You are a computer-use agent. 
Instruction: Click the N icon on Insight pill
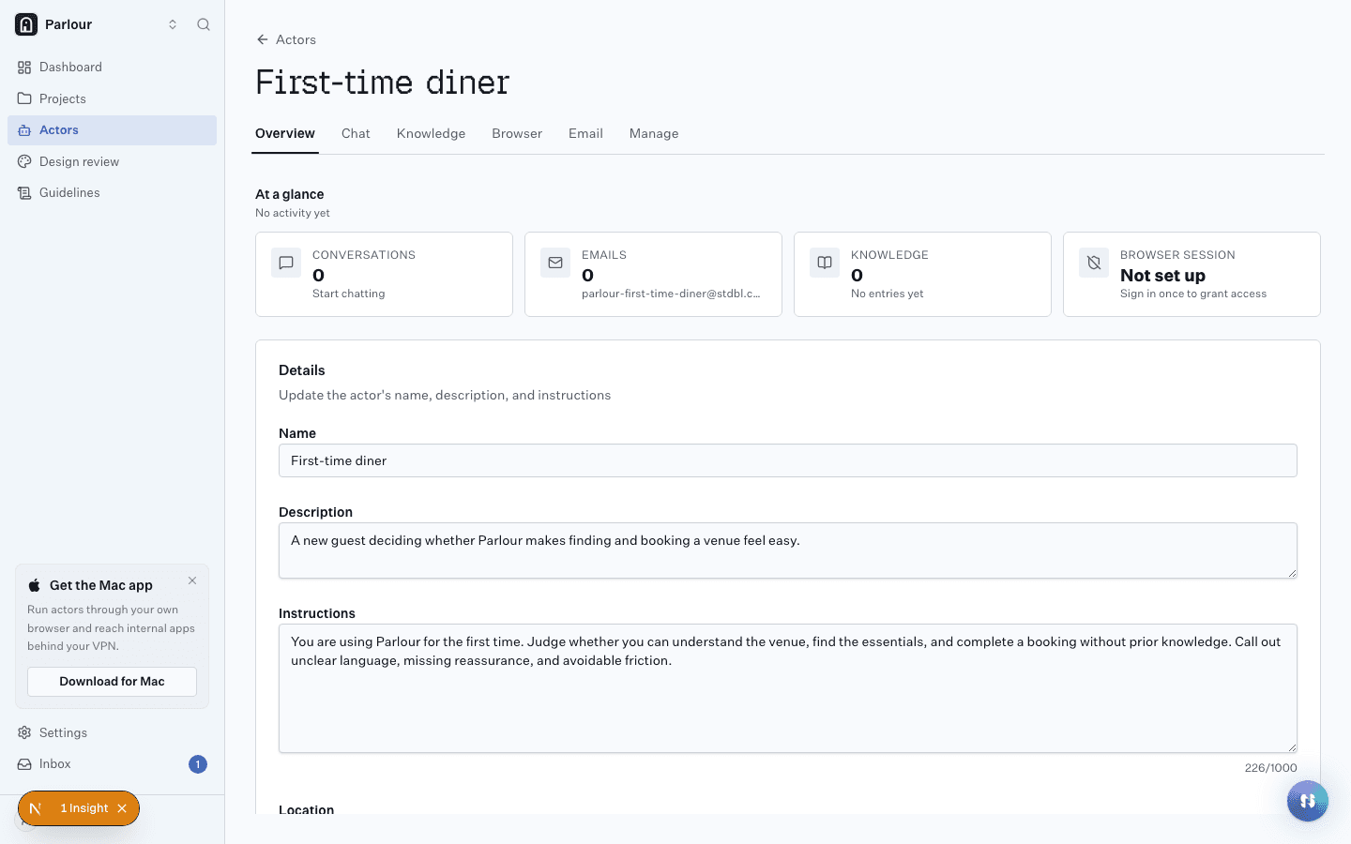[36, 808]
